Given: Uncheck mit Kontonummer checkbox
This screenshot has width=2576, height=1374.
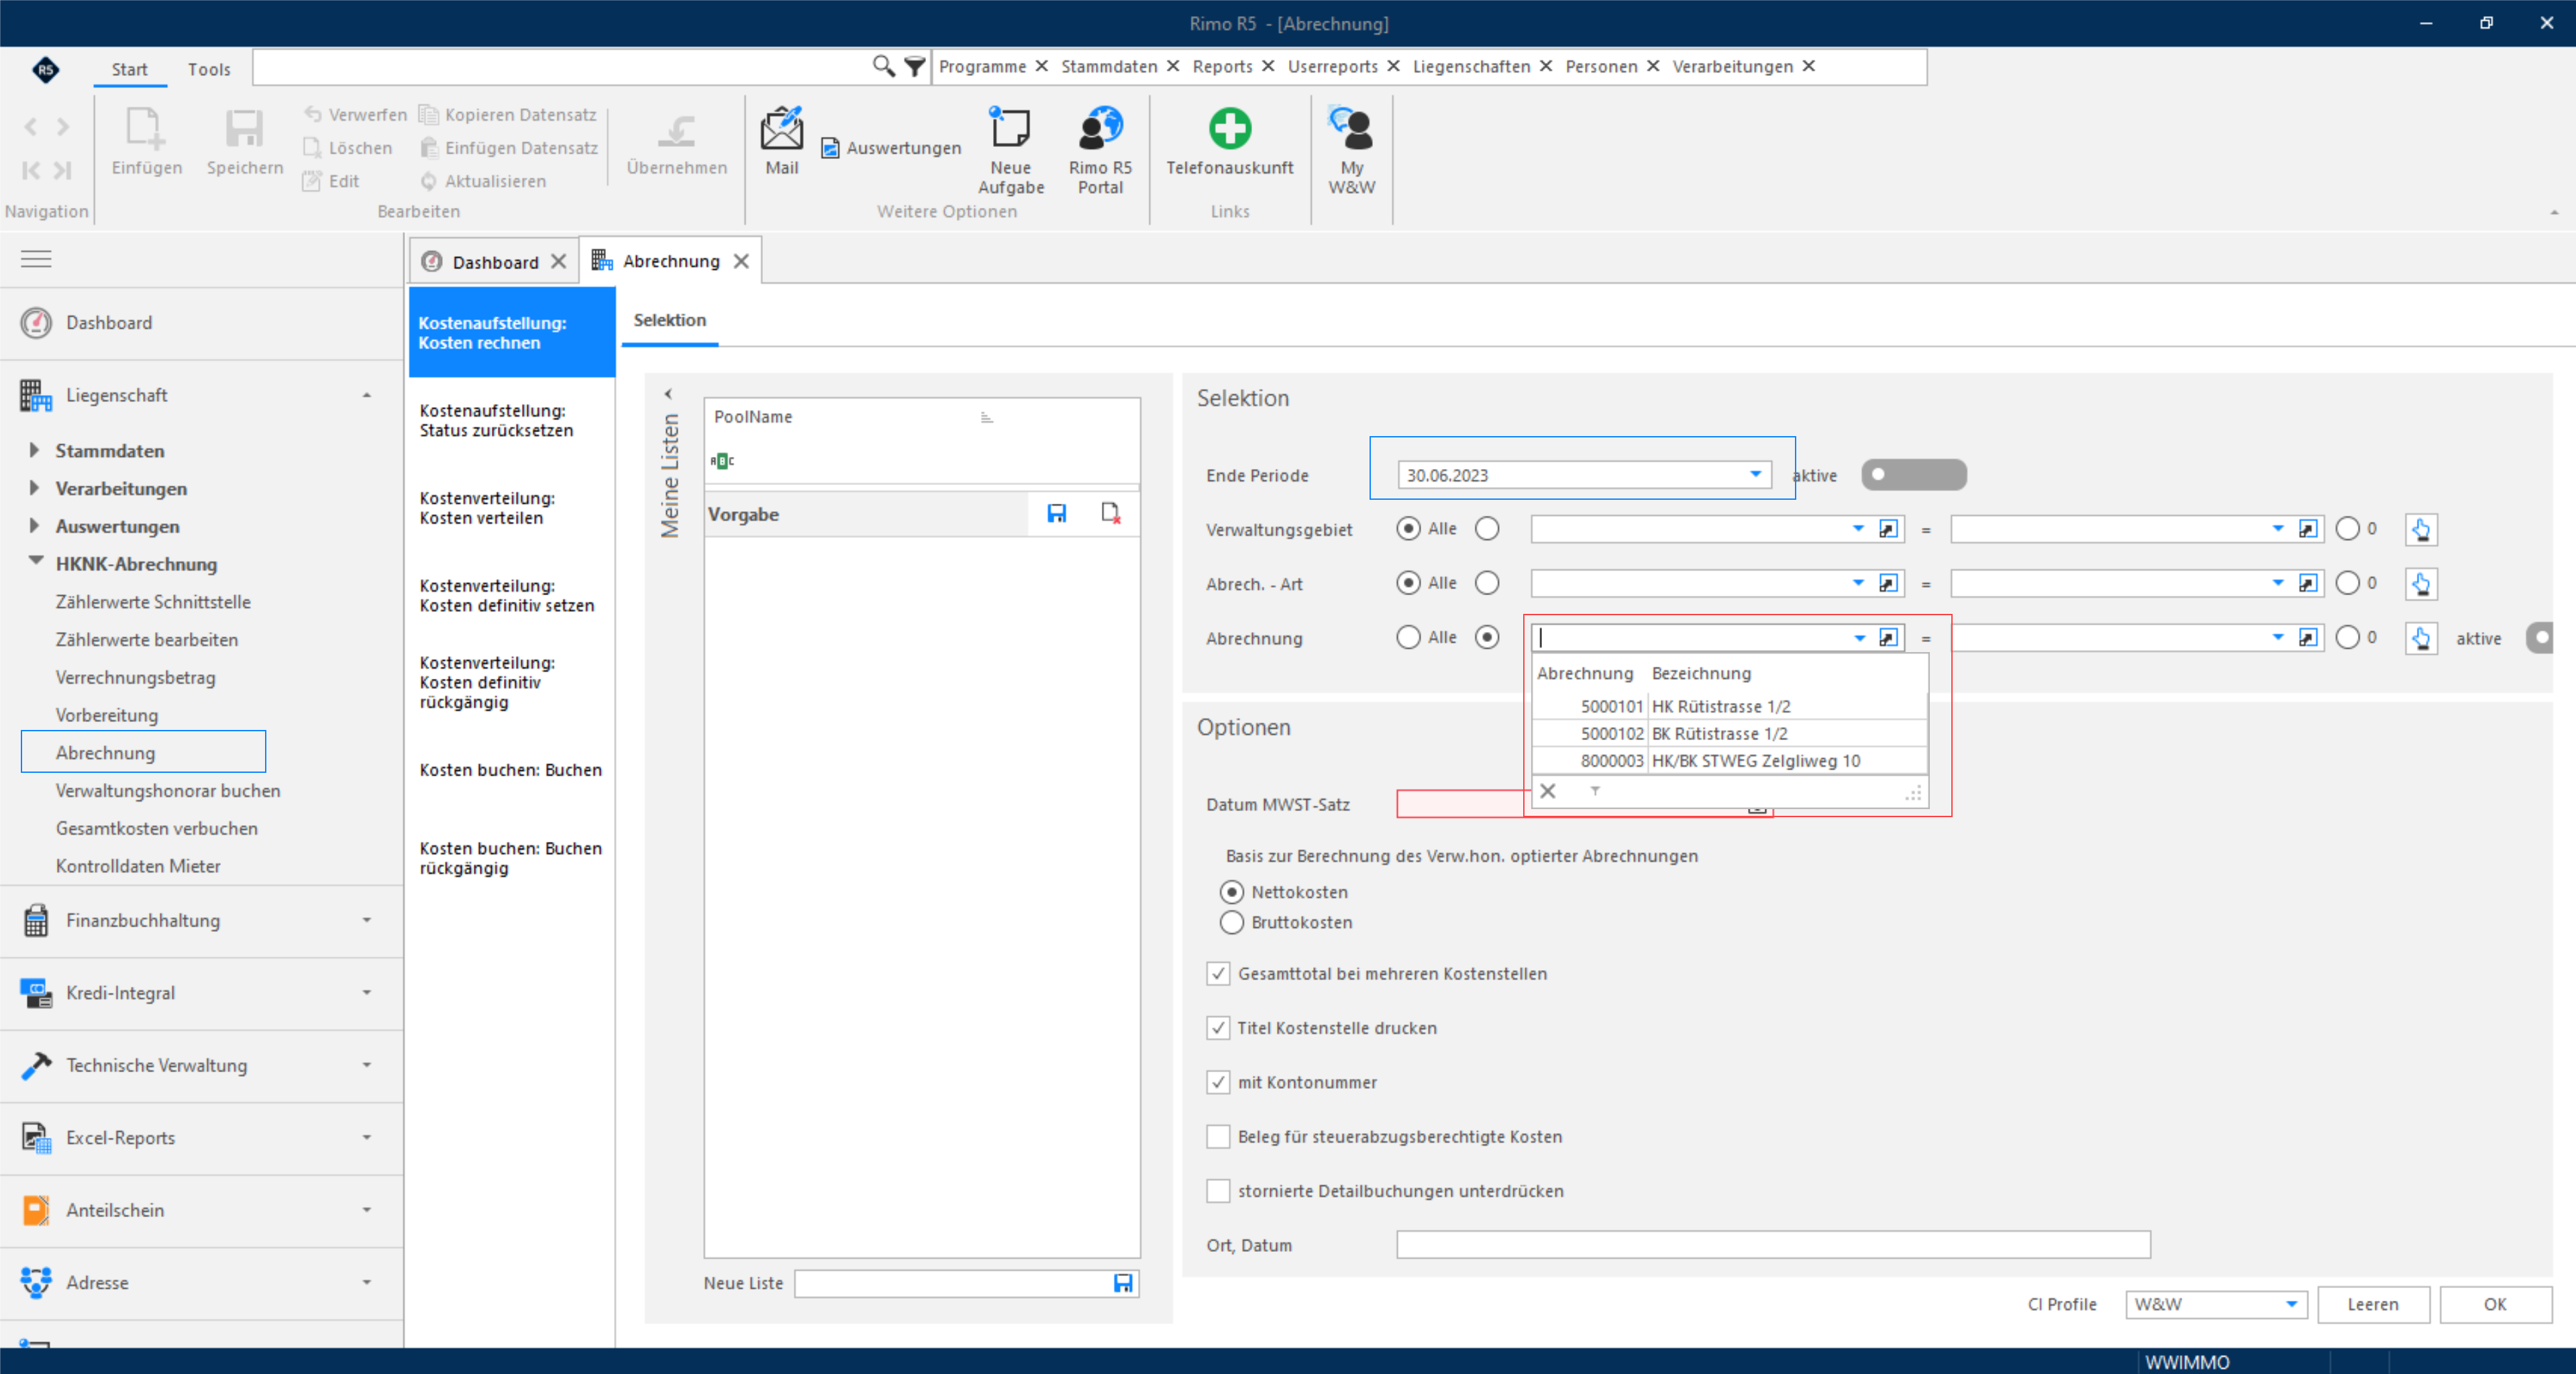Looking at the screenshot, I should click(1217, 1082).
